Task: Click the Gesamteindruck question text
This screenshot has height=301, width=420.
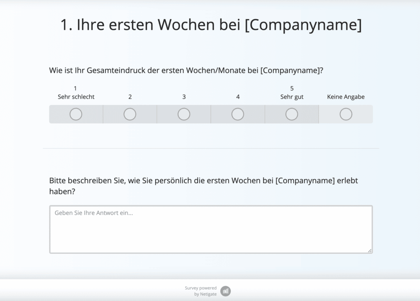Action: tap(186, 70)
